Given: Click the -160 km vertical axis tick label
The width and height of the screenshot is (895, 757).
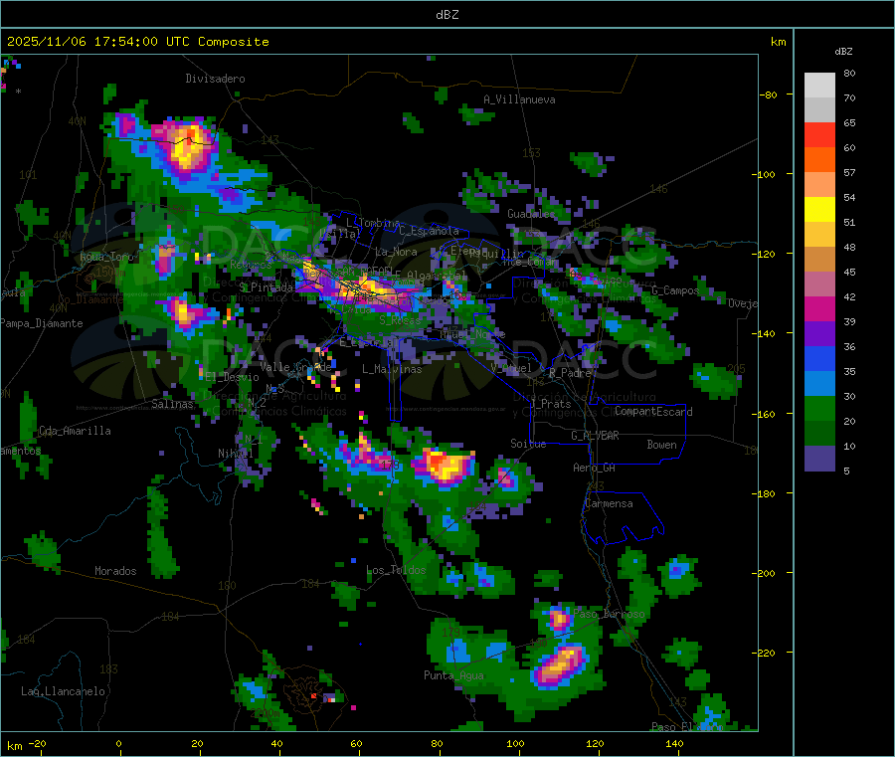Looking at the screenshot, I should click(x=765, y=414).
